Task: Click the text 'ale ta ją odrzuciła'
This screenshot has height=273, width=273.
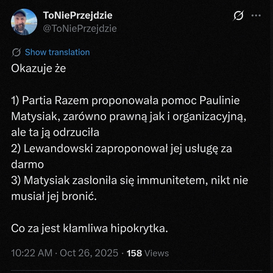Action: pyautogui.click(x=55, y=132)
